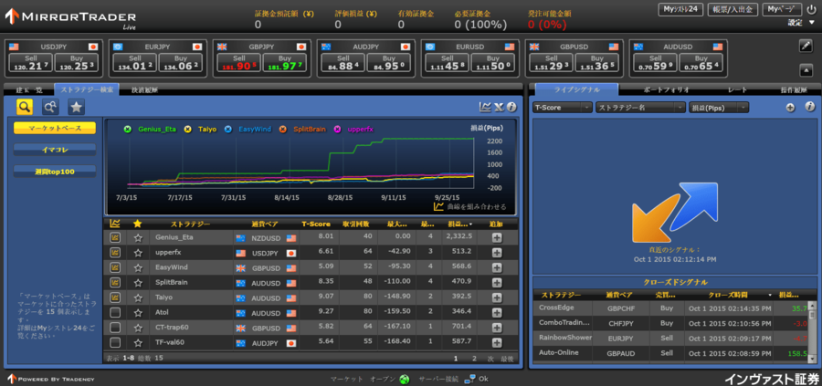Image resolution: width=822 pixels, height=386 pixels.
Task: Add Genius_Eta strategy with plus icon
Action: coord(496,237)
